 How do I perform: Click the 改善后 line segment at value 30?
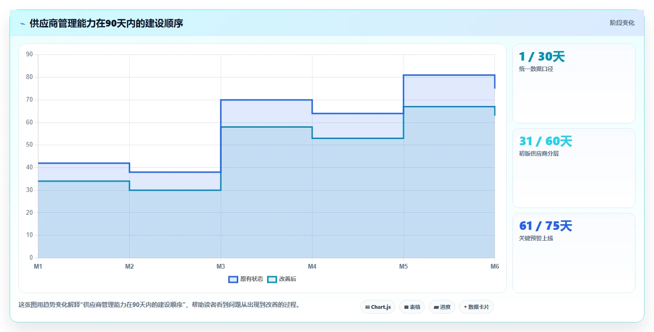(x=175, y=190)
